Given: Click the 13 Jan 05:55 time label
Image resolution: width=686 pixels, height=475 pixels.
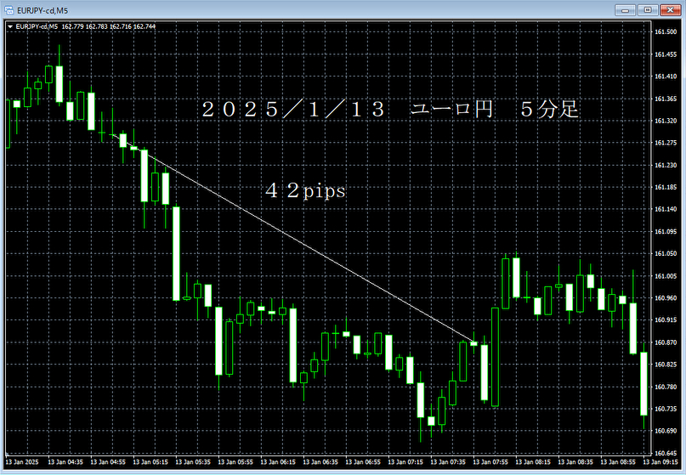Looking at the screenshot, I should click(235, 462).
